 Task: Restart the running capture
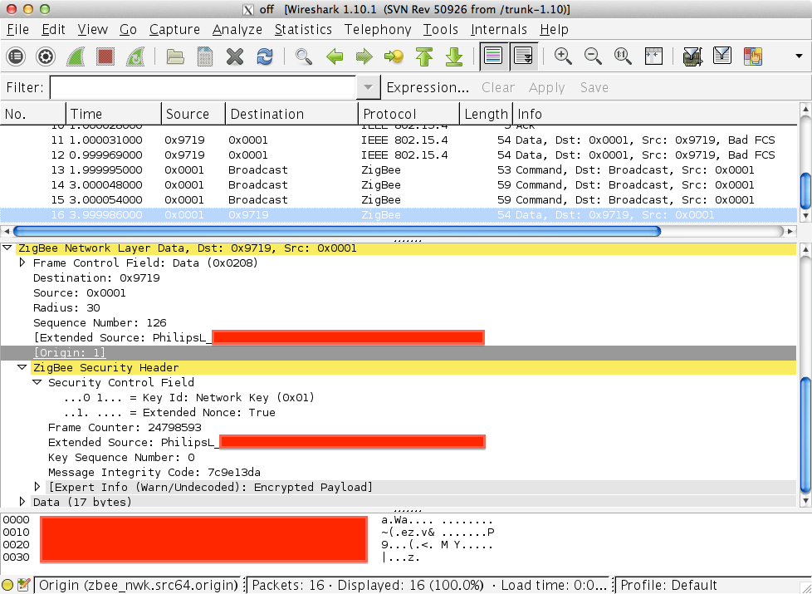135,56
